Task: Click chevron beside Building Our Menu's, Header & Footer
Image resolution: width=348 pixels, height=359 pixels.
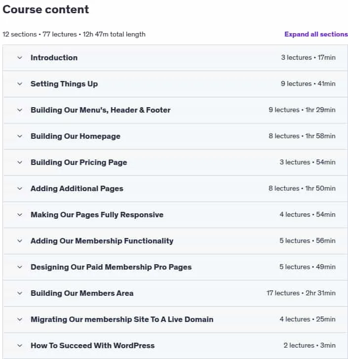Action: pos(20,110)
